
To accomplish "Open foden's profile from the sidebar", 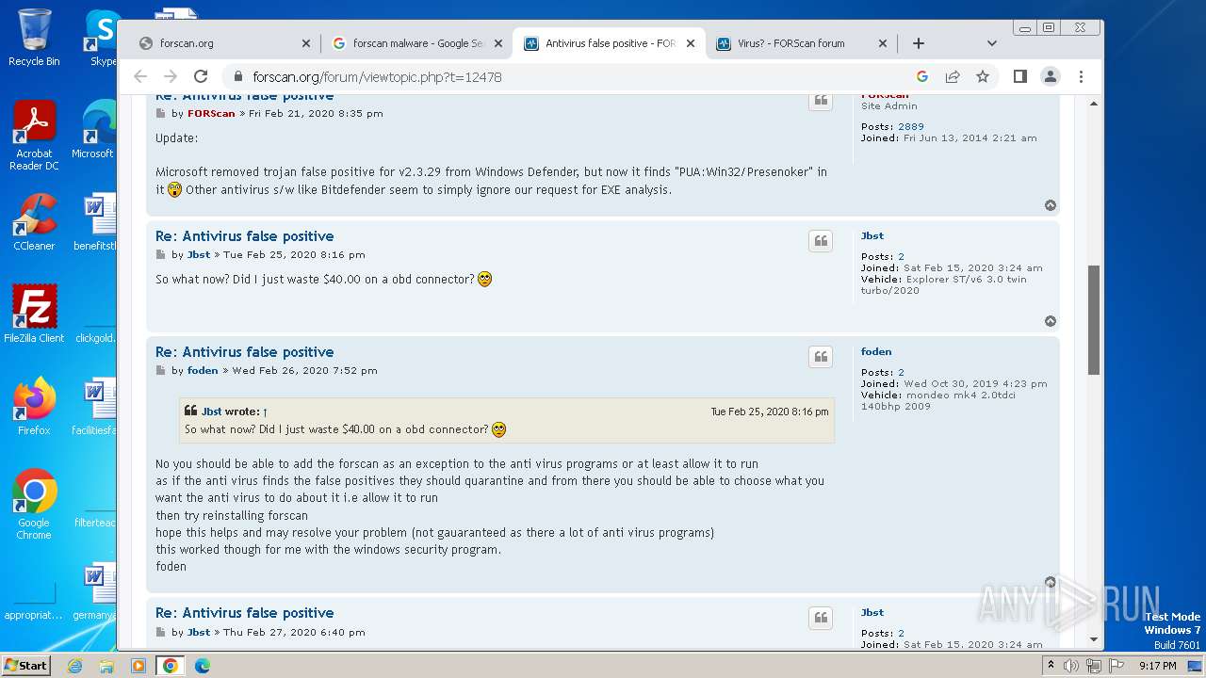I will pyautogui.click(x=876, y=351).
